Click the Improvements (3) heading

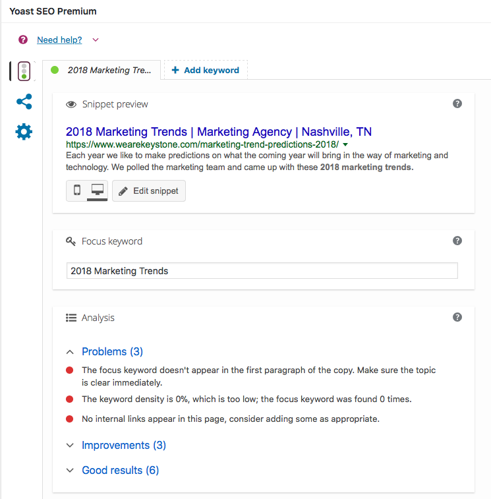[x=124, y=445]
